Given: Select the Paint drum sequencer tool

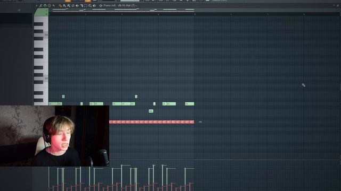Looking at the screenshot, I should click(69, 6).
